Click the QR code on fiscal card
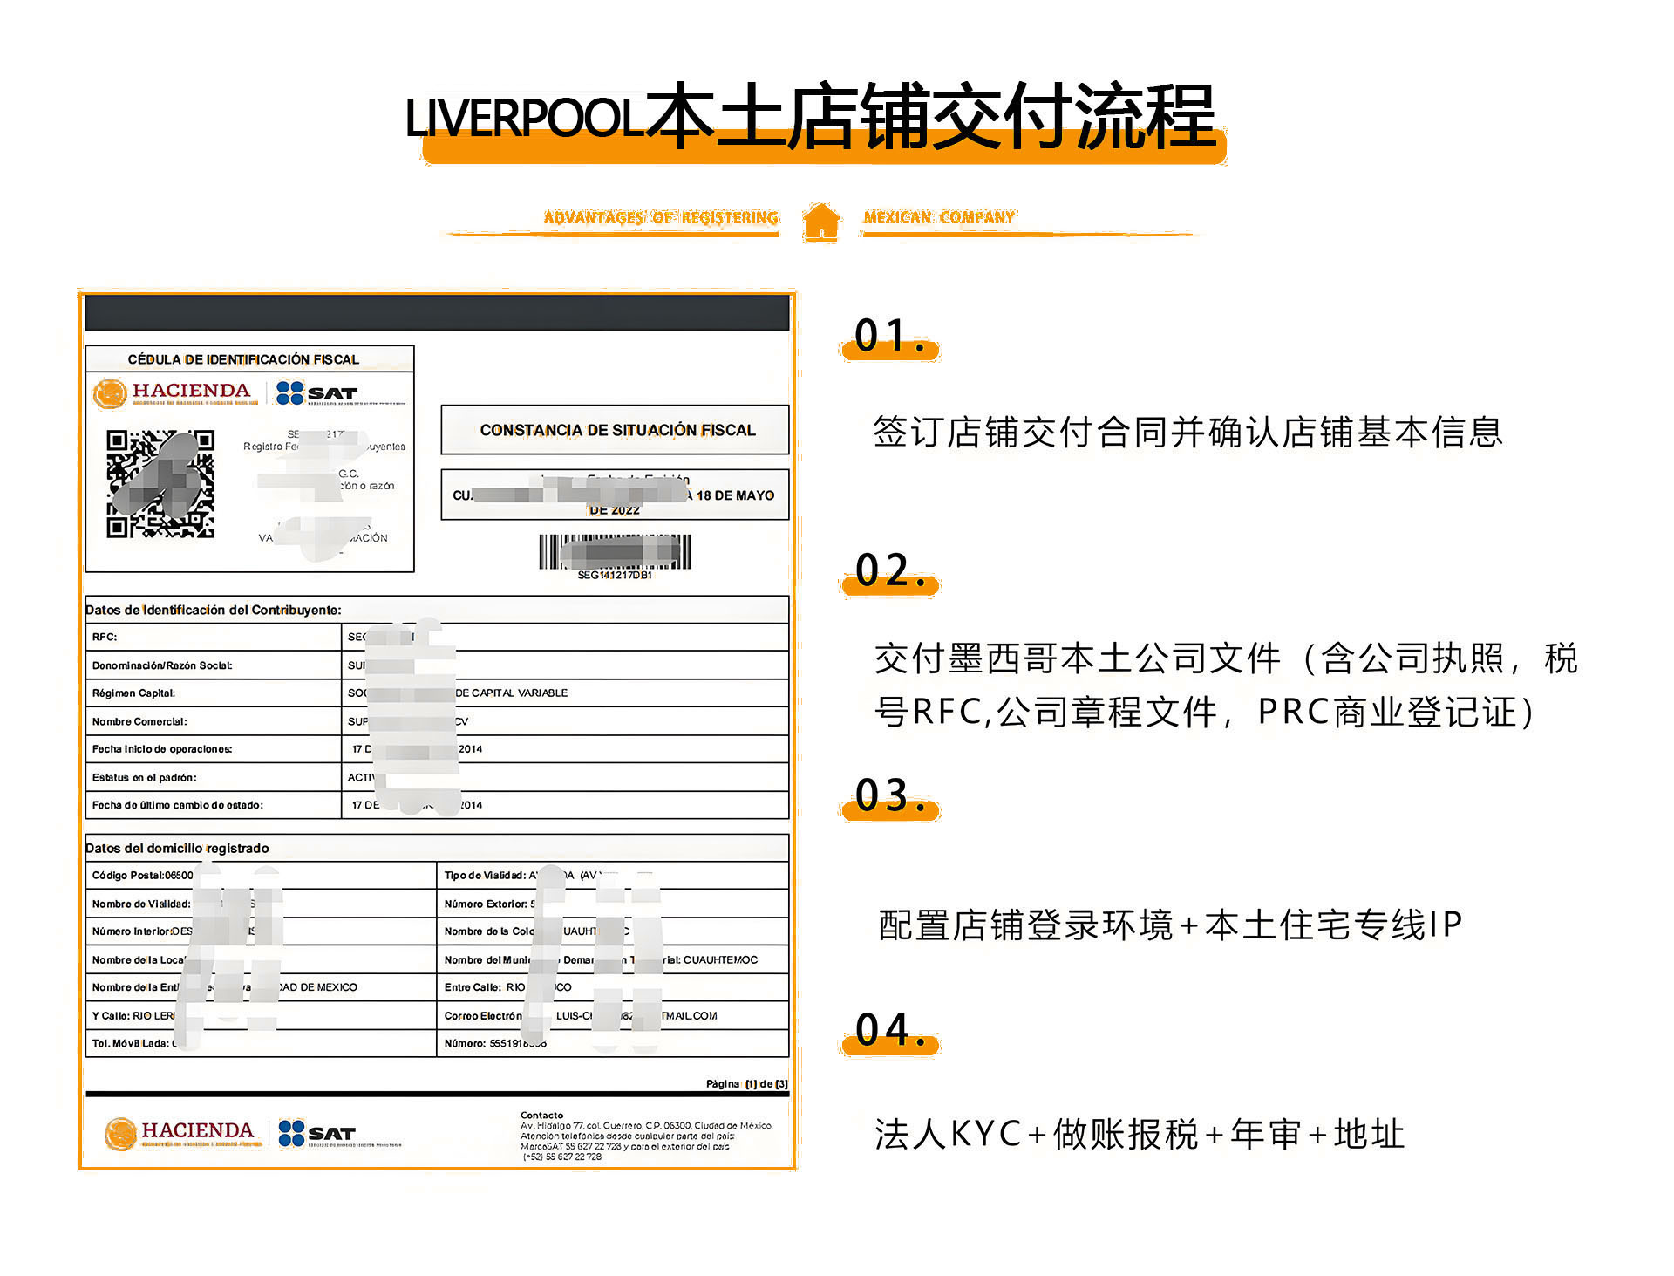Screen dimensions: 1674x1276 point(160,484)
